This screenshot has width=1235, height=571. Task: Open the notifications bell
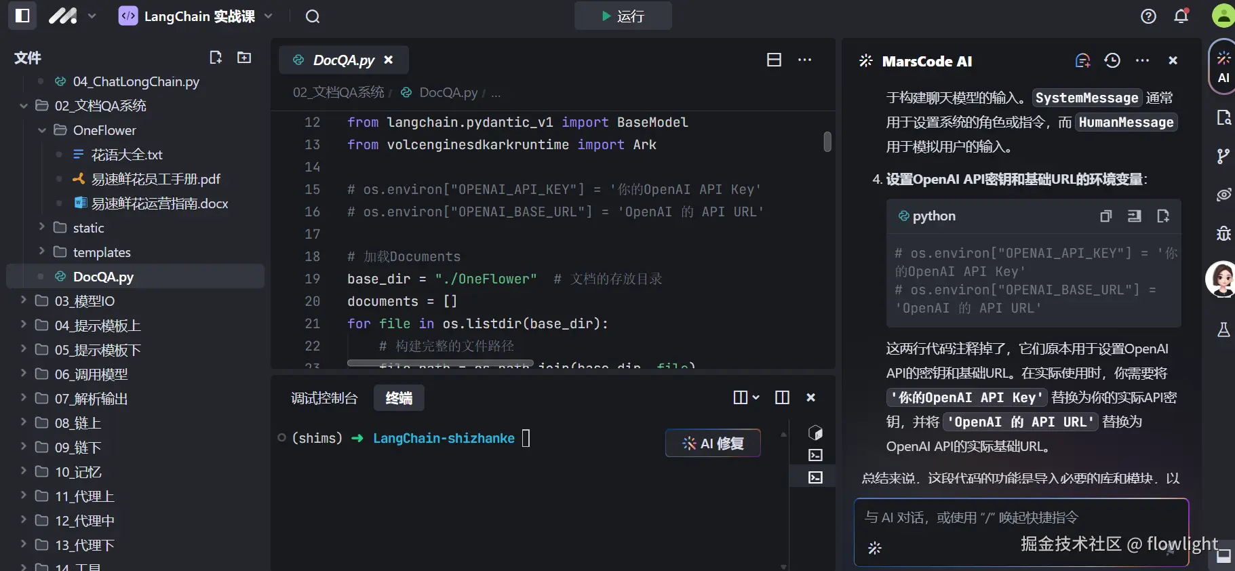tap(1181, 16)
